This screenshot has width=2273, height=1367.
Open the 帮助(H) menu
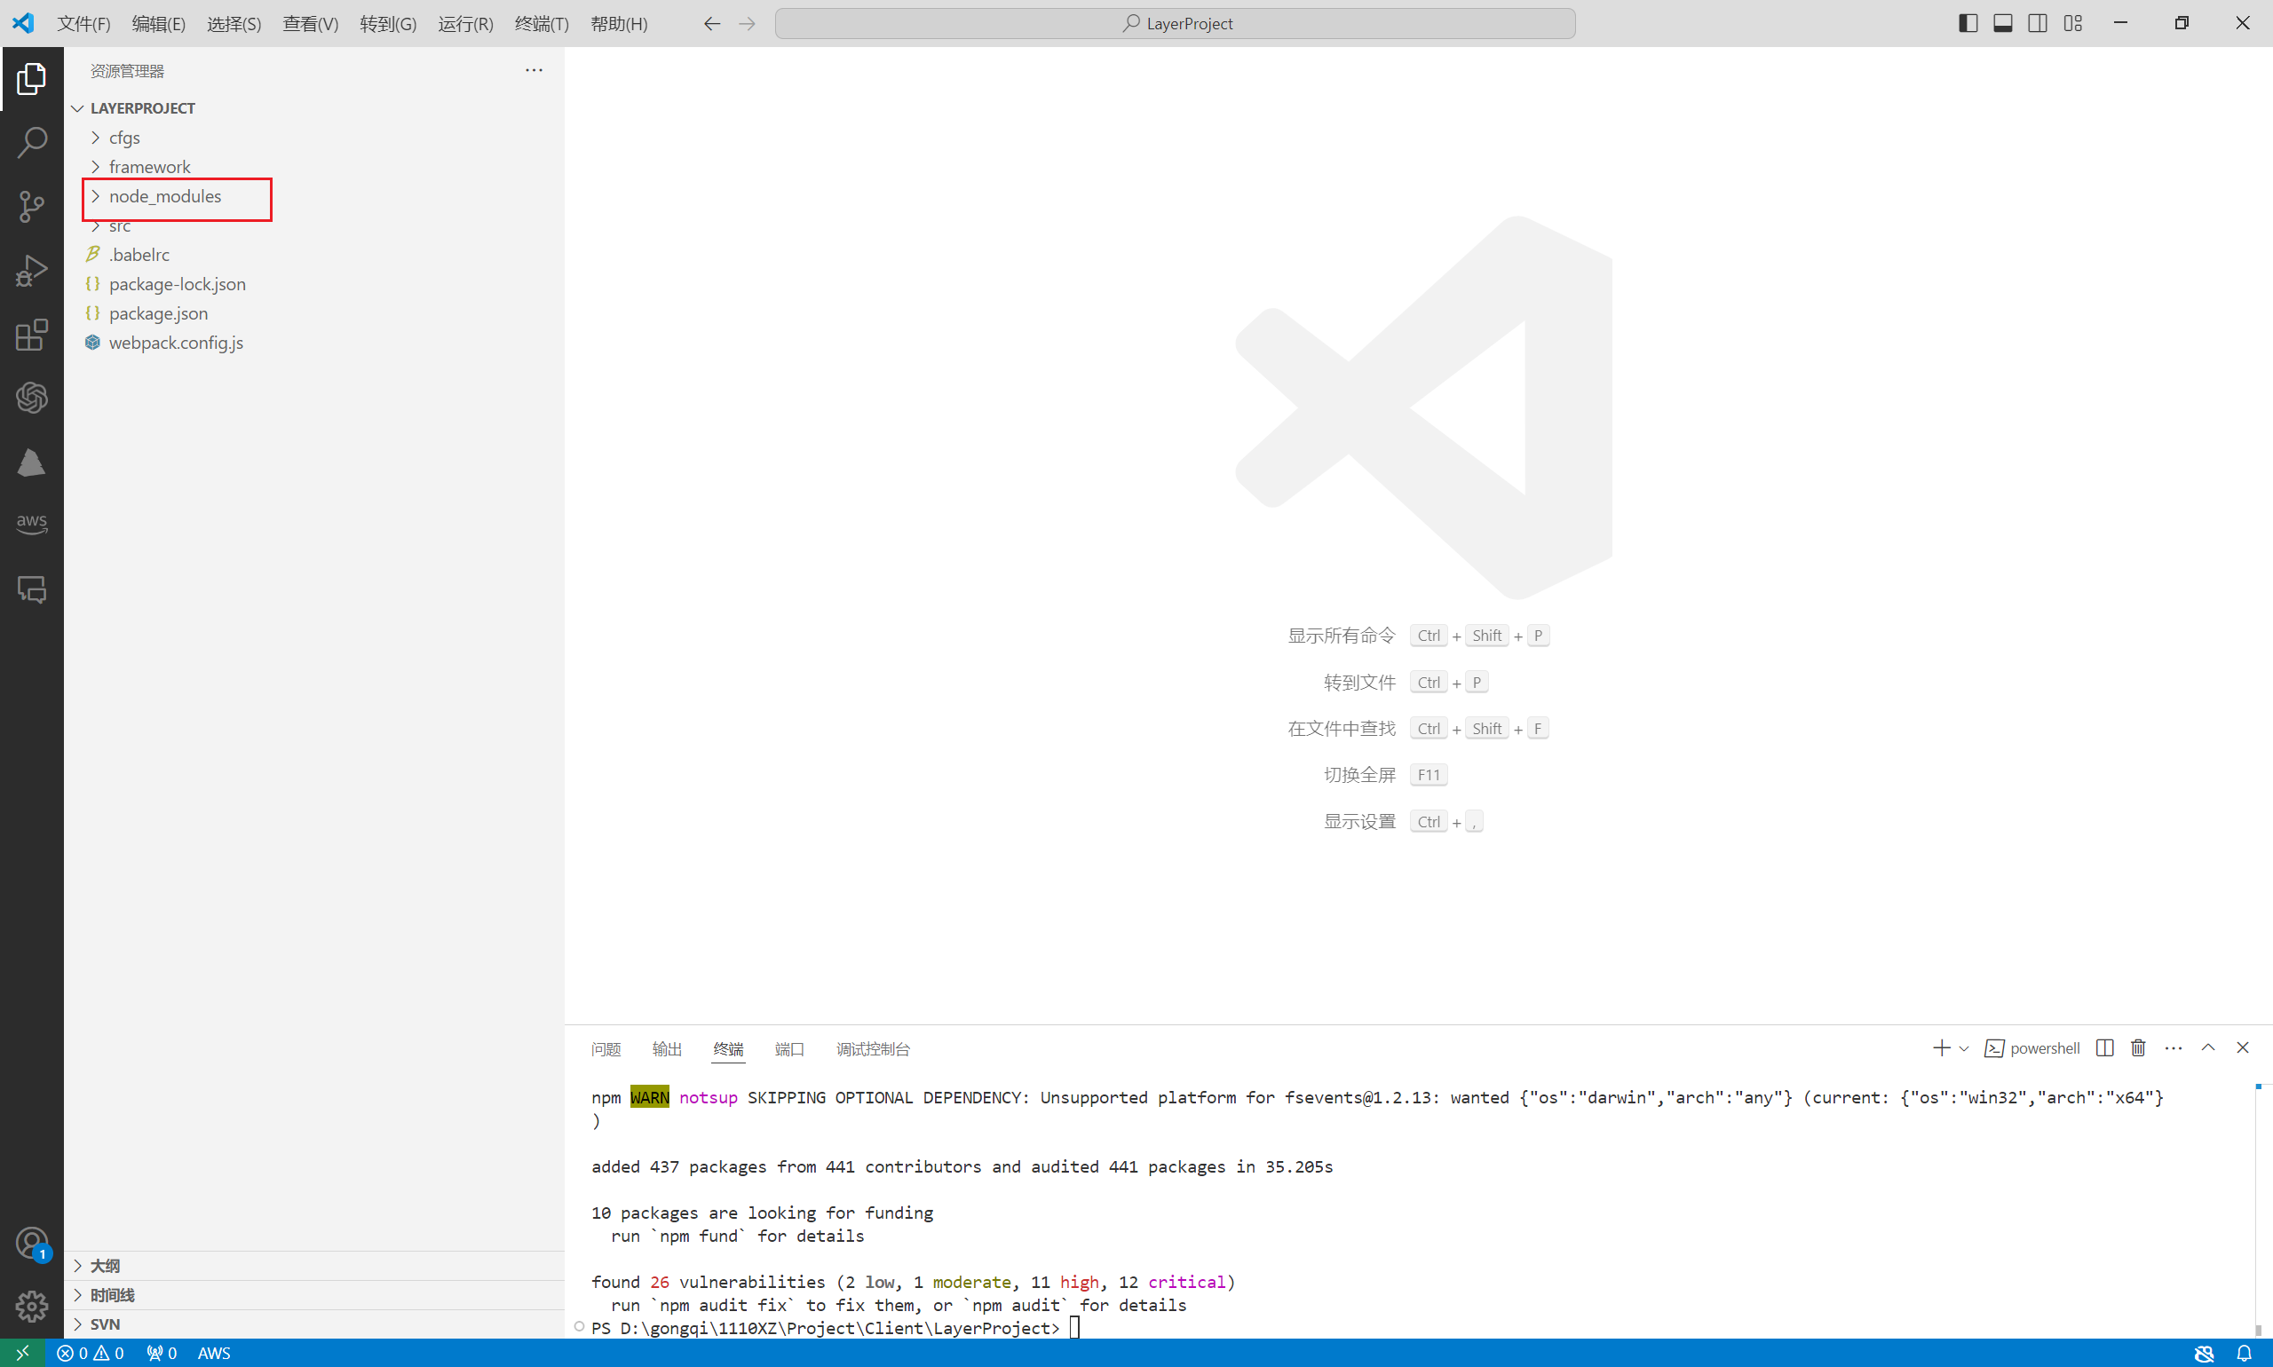click(x=619, y=23)
